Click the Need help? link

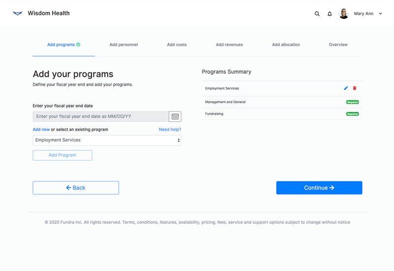170,130
